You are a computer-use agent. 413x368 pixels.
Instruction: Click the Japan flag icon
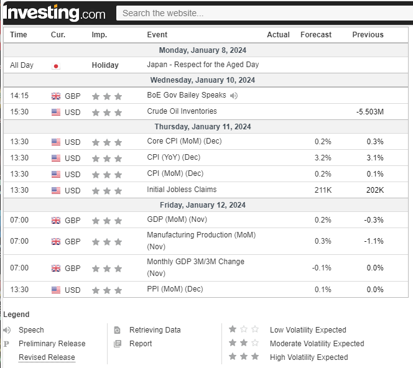(x=56, y=65)
